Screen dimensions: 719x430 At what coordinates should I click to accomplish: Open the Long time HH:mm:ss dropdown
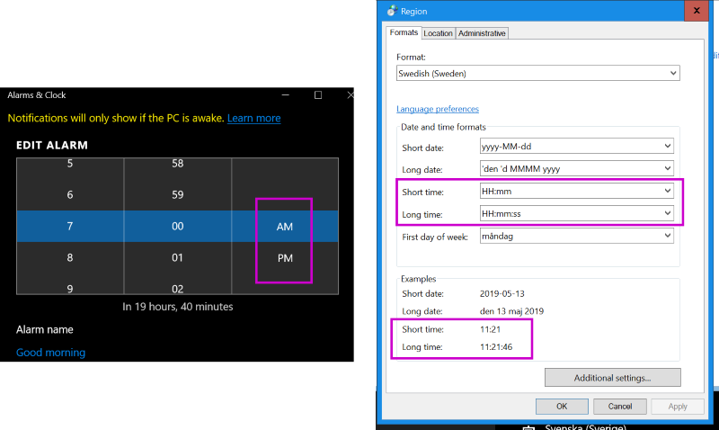[576, 213]
